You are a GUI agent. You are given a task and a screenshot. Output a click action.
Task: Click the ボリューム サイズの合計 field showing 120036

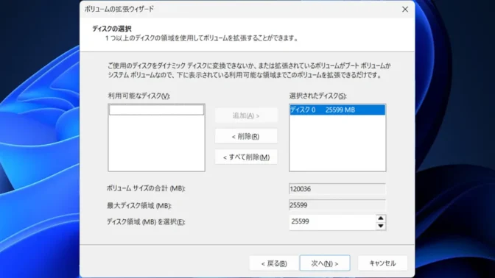[337, 189]
